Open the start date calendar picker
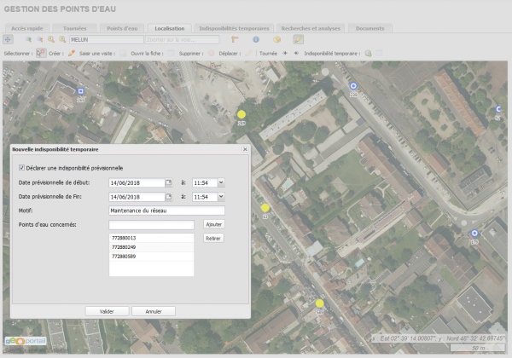 click(169, 182)
